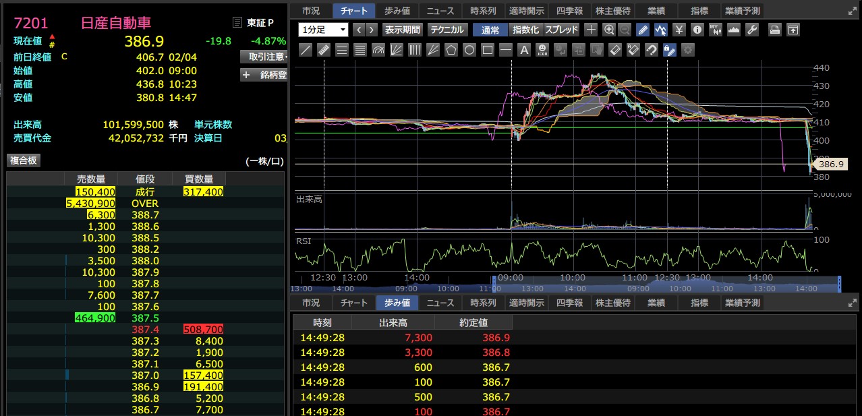Go to next chart period arrow
Viewport: 862px width, 416px height.
click(x=372, y=30)
